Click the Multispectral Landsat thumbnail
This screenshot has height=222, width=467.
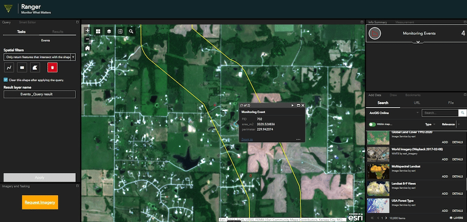(378, 172)
